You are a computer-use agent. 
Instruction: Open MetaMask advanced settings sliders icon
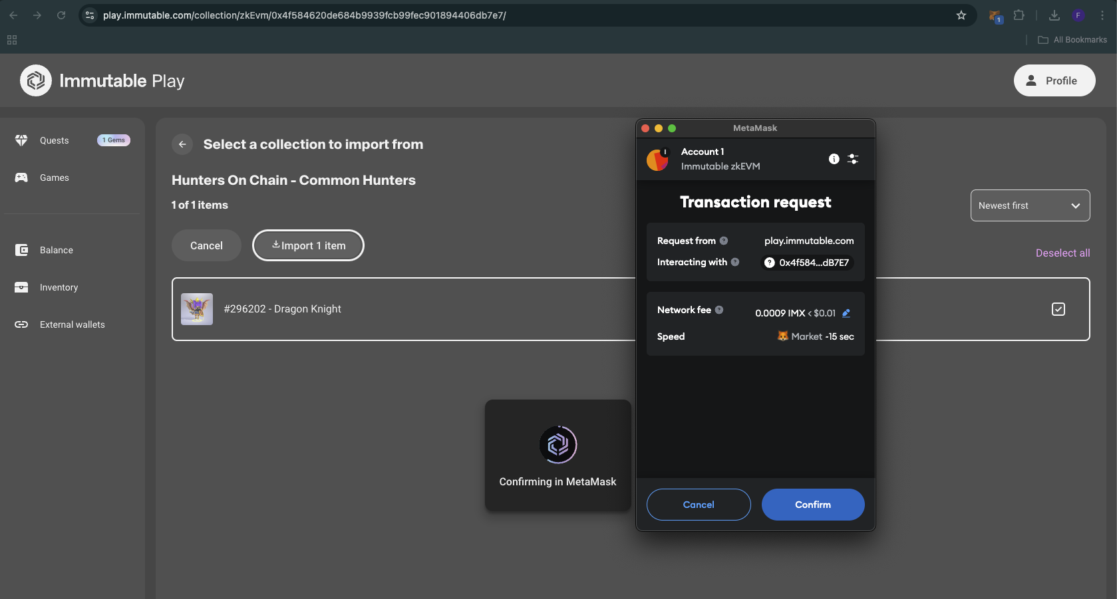853,159
